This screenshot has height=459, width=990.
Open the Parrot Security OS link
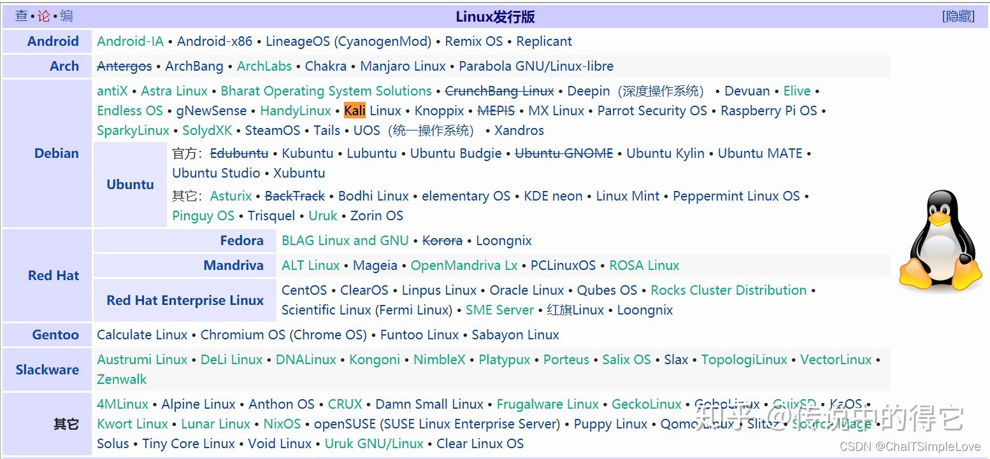652,111
